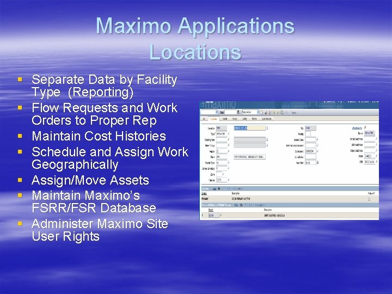This screenshot has width=392, height=294.
Task: Open the Safety tab
Action: (244, 119)
